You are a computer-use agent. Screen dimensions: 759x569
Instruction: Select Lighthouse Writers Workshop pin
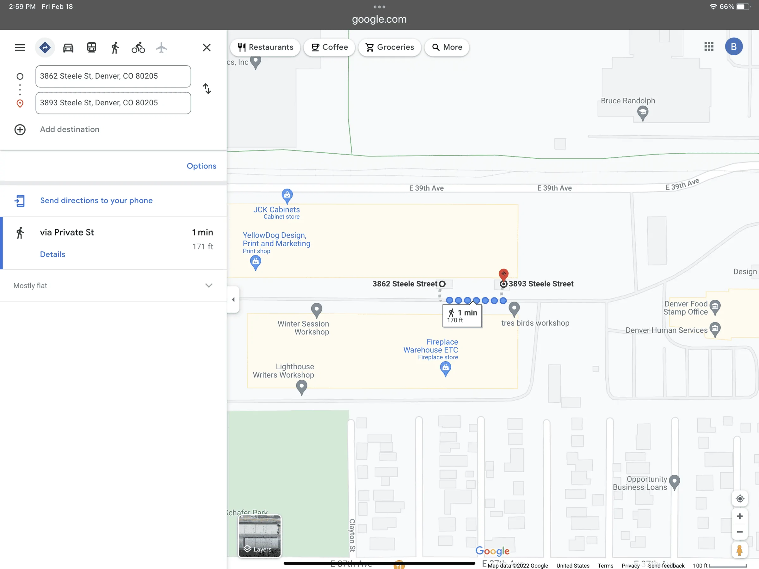pos(302,388)
